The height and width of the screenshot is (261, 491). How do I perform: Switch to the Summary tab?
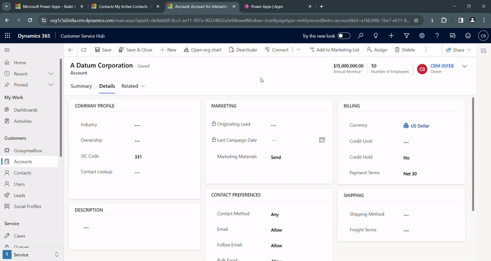[x=81, y=87]
